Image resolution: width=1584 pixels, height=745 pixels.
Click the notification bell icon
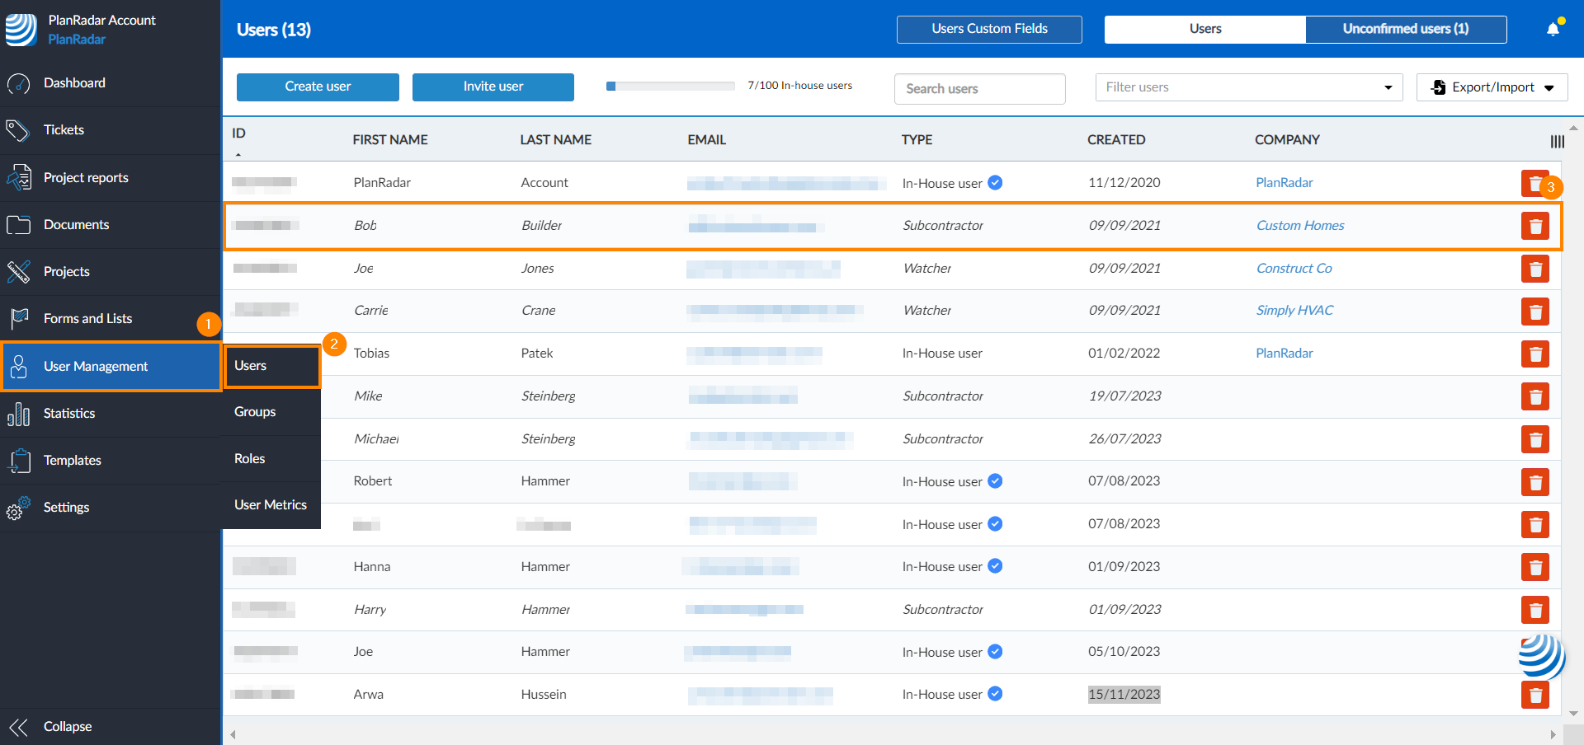click(1553, 30)
